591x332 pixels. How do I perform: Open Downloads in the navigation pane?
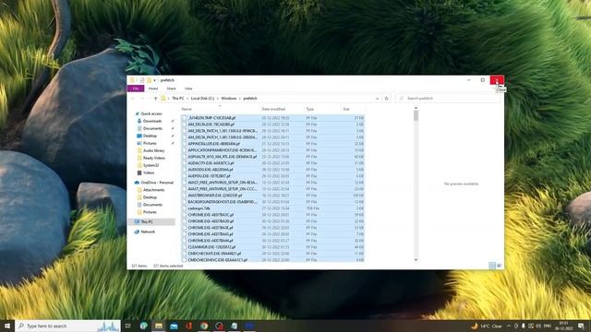pos(152,121)
